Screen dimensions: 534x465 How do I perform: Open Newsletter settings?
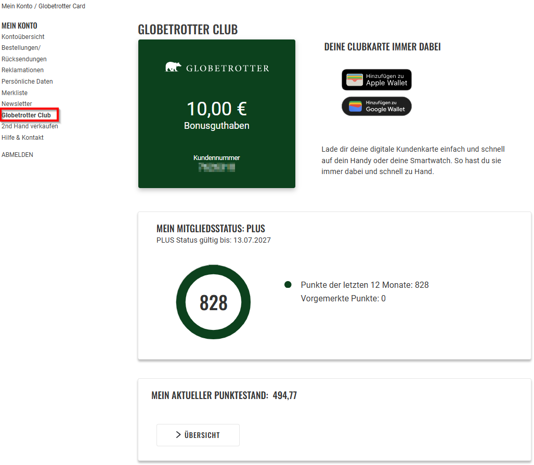tap(17, 104)
